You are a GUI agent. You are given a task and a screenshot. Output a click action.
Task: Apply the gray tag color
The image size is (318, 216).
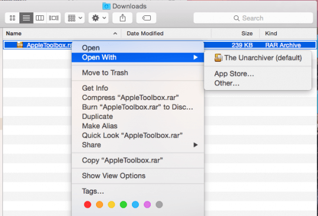tap(159, 205)
